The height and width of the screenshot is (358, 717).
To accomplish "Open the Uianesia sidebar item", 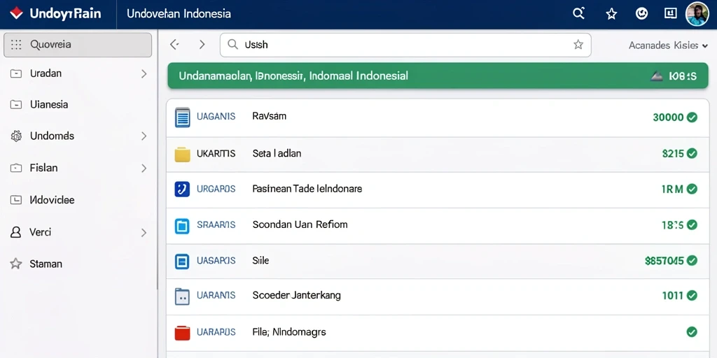I will 49,105.
